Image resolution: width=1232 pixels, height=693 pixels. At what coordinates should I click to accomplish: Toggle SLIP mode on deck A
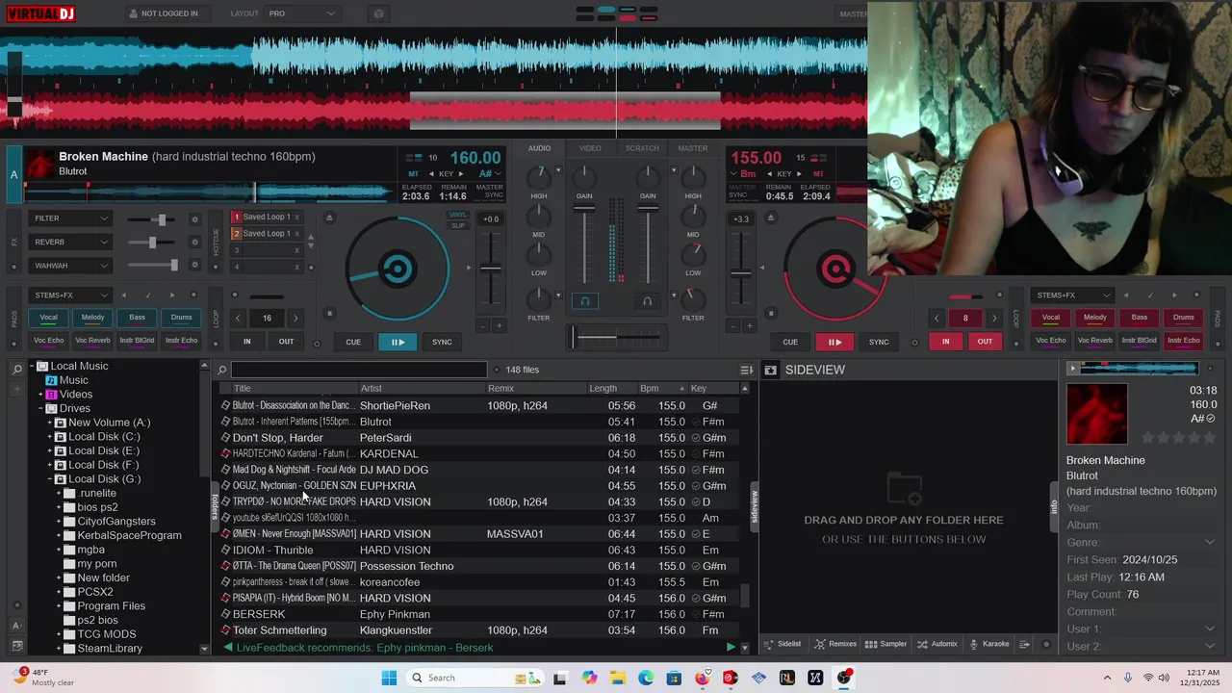[x=458, y=225]
